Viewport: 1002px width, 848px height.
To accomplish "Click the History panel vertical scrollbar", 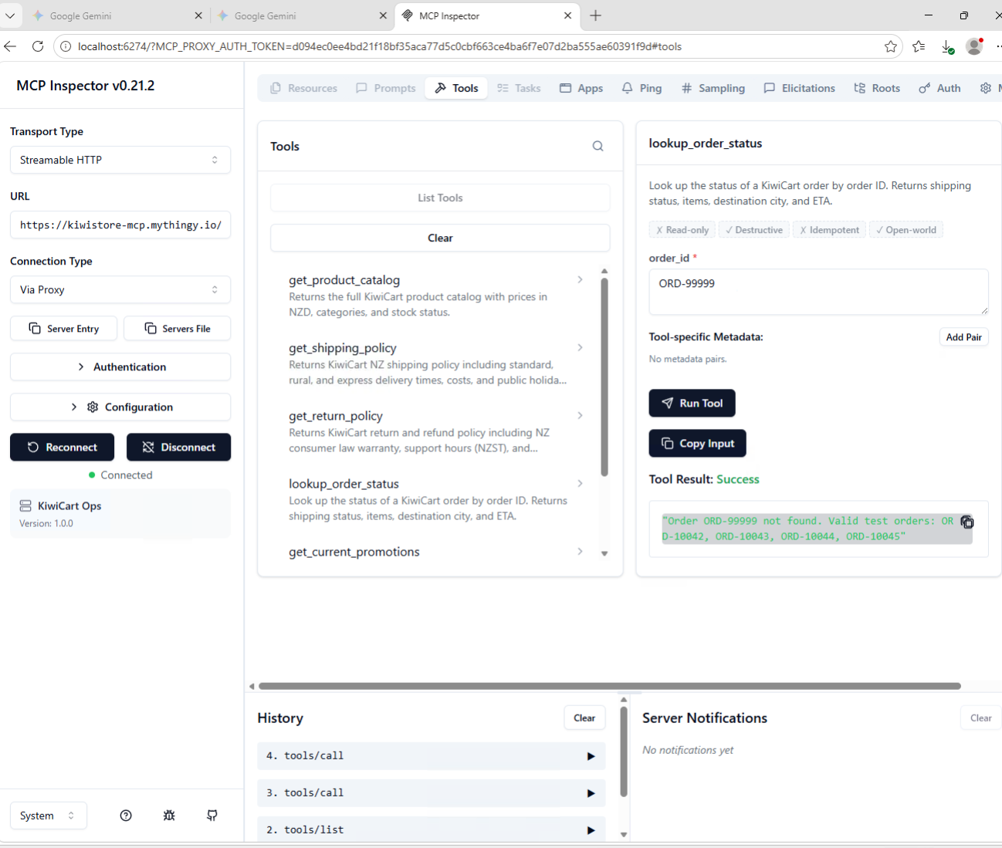I will click(x=624, y=751).
